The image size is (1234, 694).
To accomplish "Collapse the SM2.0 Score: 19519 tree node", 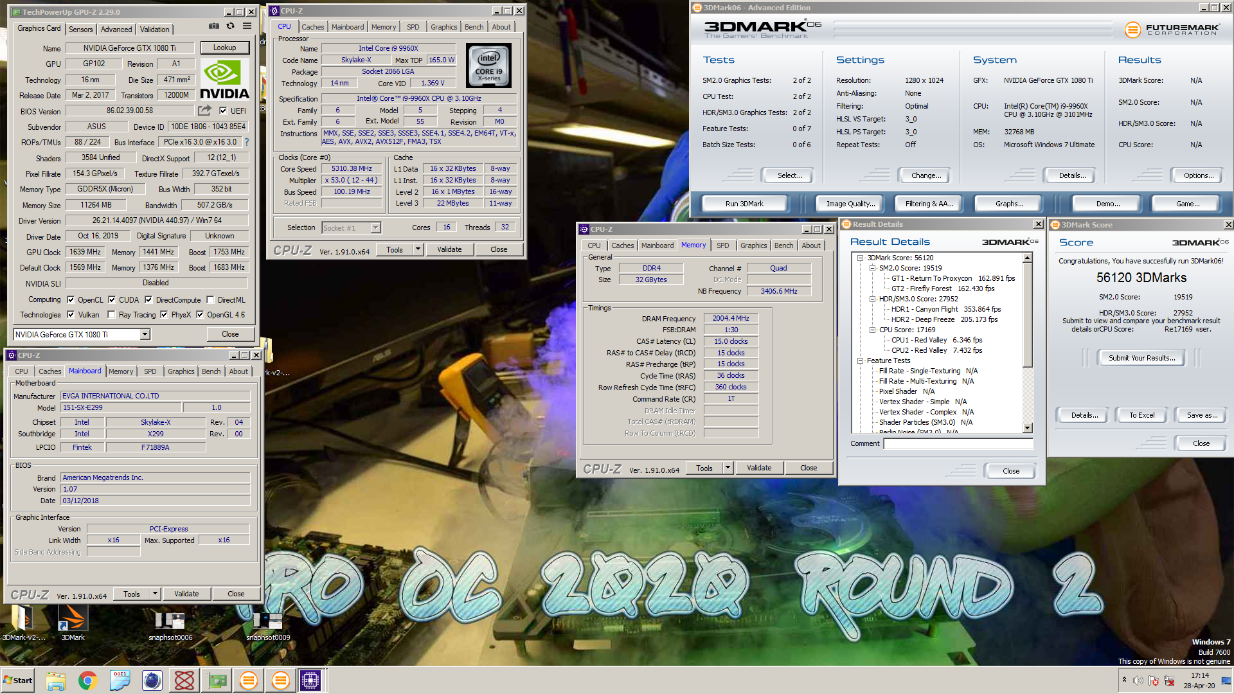I will [872, 268].
